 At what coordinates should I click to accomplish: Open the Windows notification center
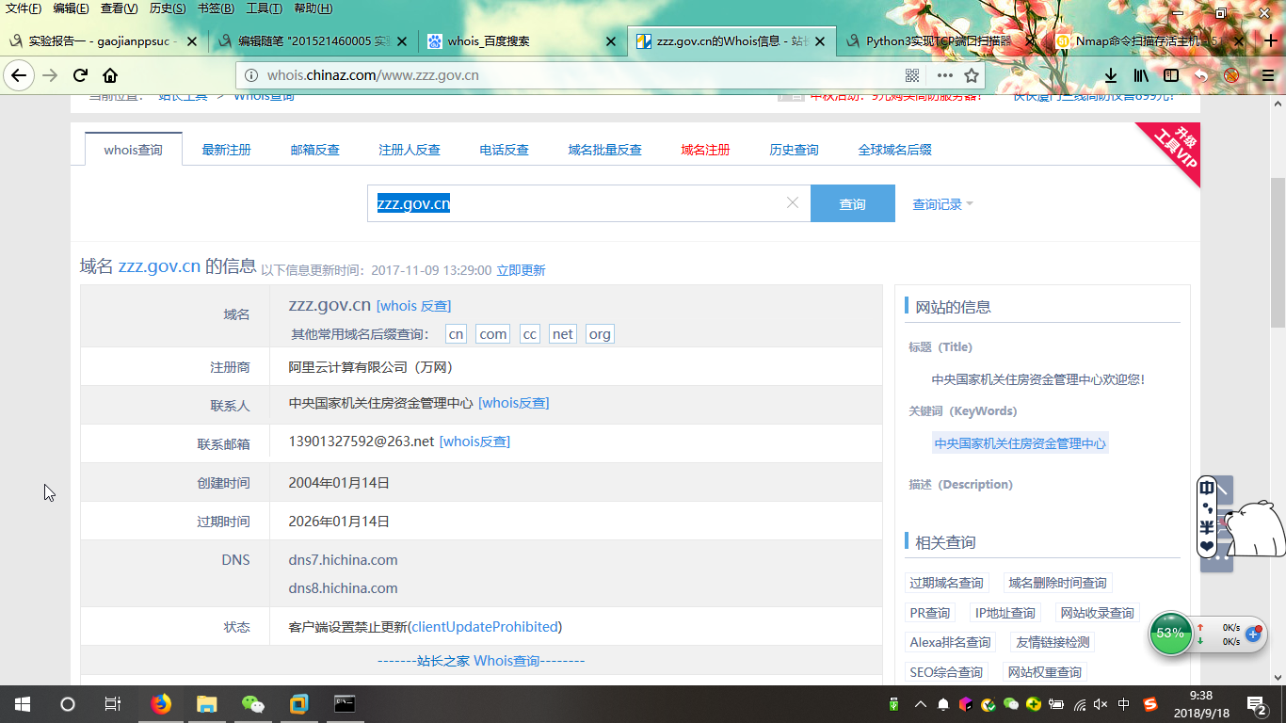click(x=1257, y=703)
